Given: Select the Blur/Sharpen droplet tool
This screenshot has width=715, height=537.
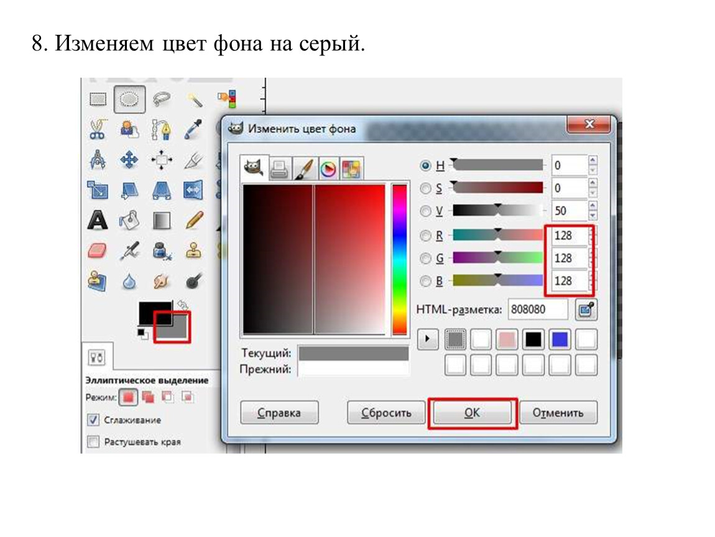Looking at the screenshot, I should pos(129,282).
